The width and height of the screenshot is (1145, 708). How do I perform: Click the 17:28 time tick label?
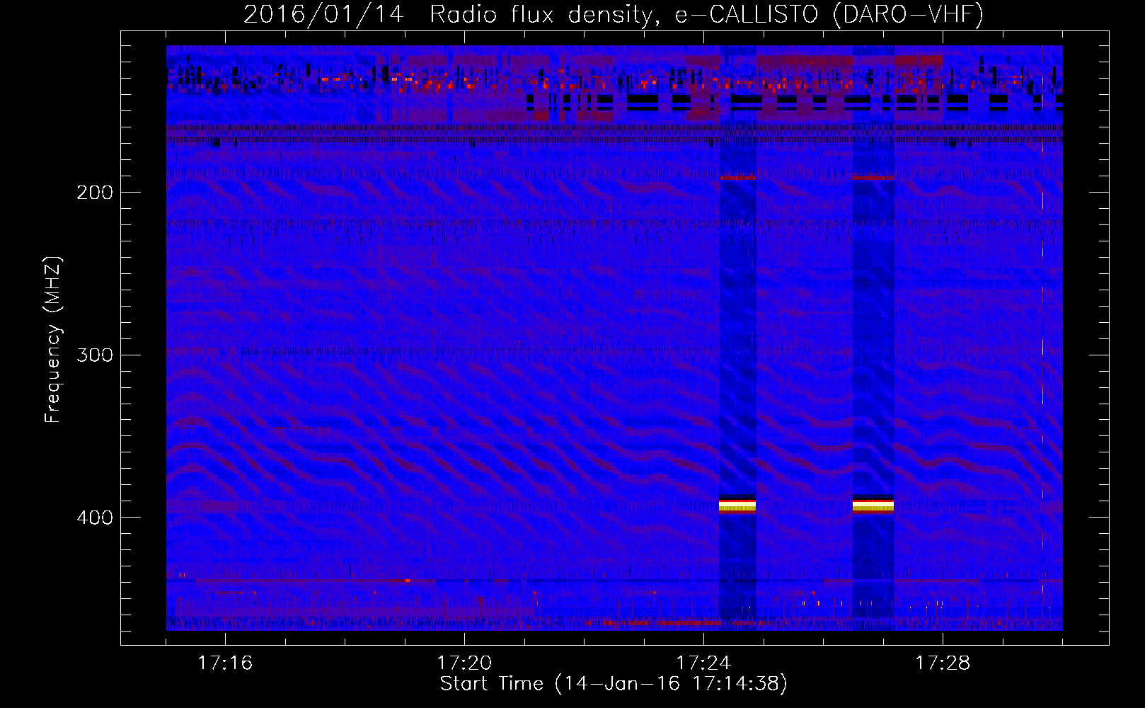click(x=943, y=663)
